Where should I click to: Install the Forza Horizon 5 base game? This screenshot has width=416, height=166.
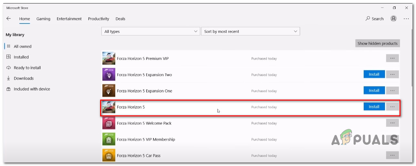(x=374, y=107)
